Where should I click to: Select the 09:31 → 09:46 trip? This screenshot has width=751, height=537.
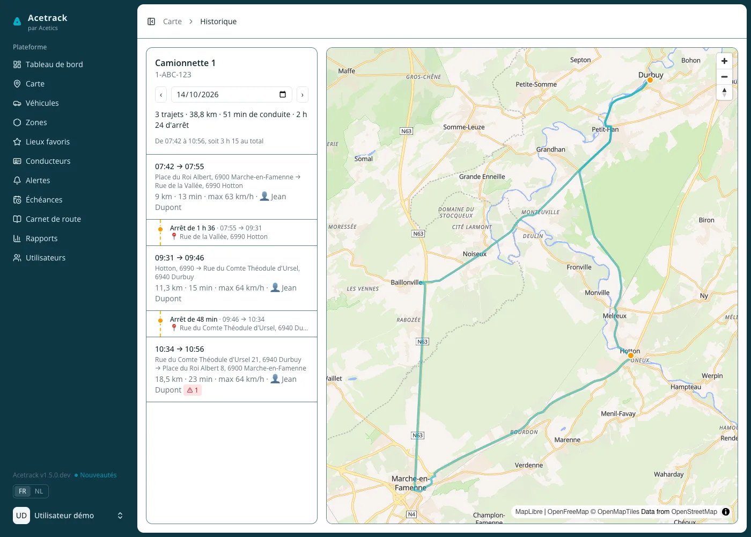pyautogui.click(x=232, y=278)
